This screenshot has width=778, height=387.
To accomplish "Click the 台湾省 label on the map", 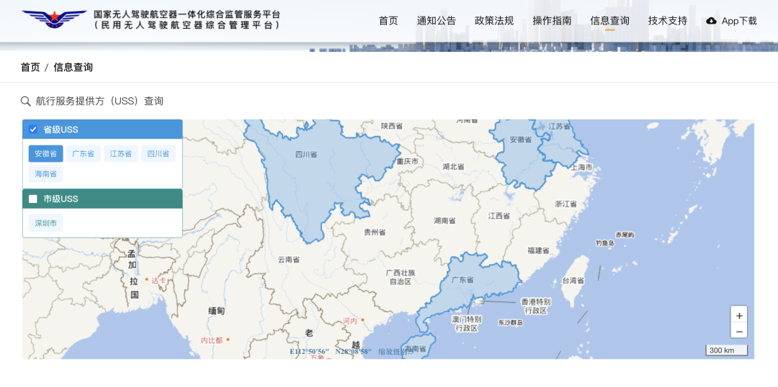I will [x=573, y=281].
